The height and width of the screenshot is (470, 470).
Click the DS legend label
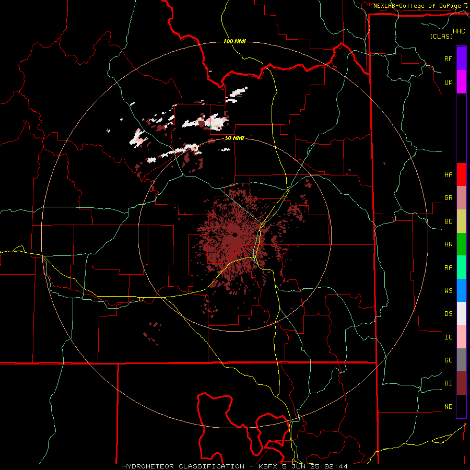pos(448,314)
